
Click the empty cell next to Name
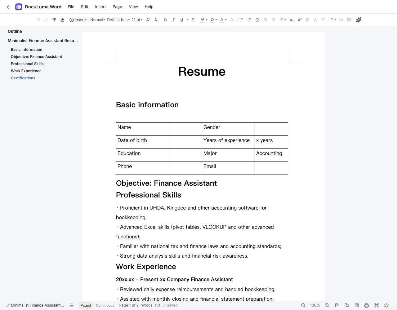point(185,129)
